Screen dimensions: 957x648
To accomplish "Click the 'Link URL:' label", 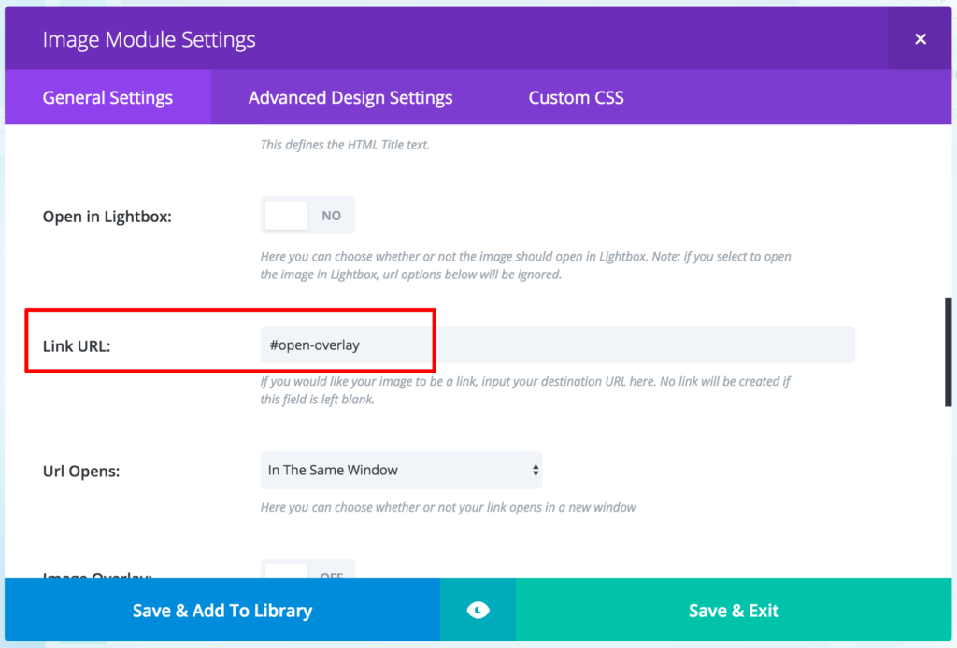I will [x=77, y=346].
